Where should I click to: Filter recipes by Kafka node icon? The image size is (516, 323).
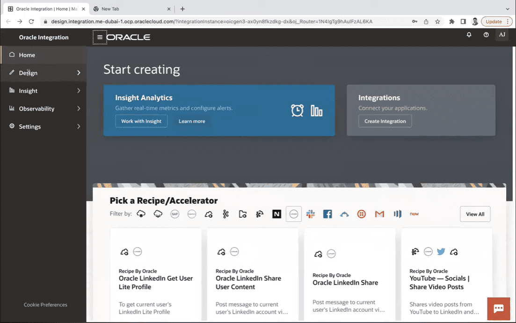click(226, 214)
